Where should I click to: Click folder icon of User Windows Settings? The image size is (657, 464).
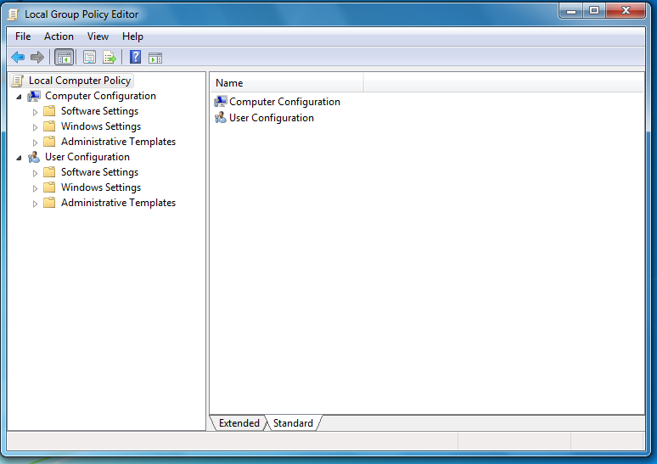49,187
